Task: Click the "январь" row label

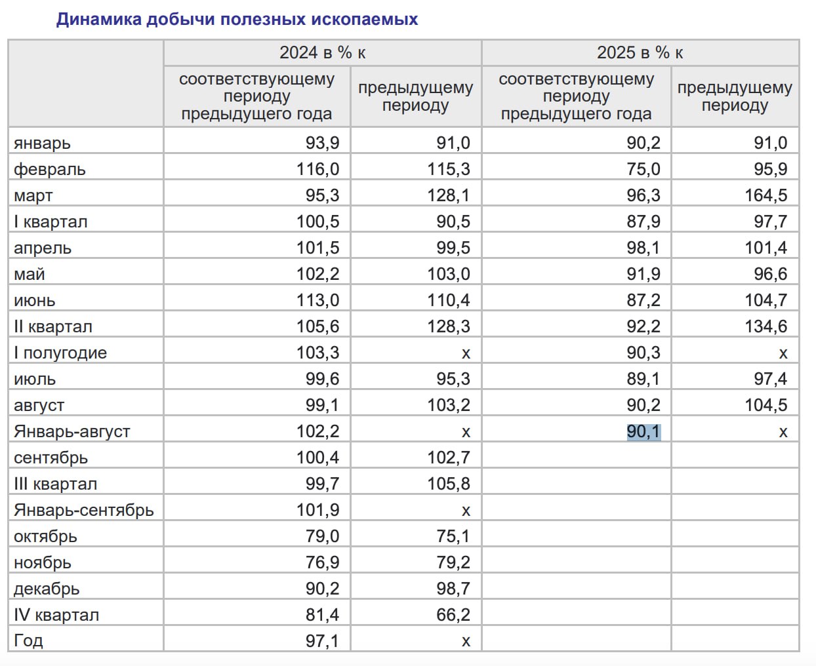Action: (42, 143)
